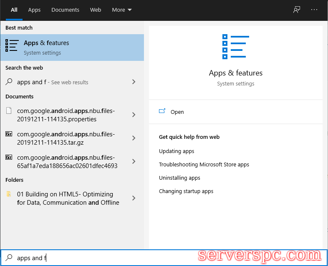Select the Web filter tab
The height and width of the screenshot is (266, 328).
click(x=96, y=10)
